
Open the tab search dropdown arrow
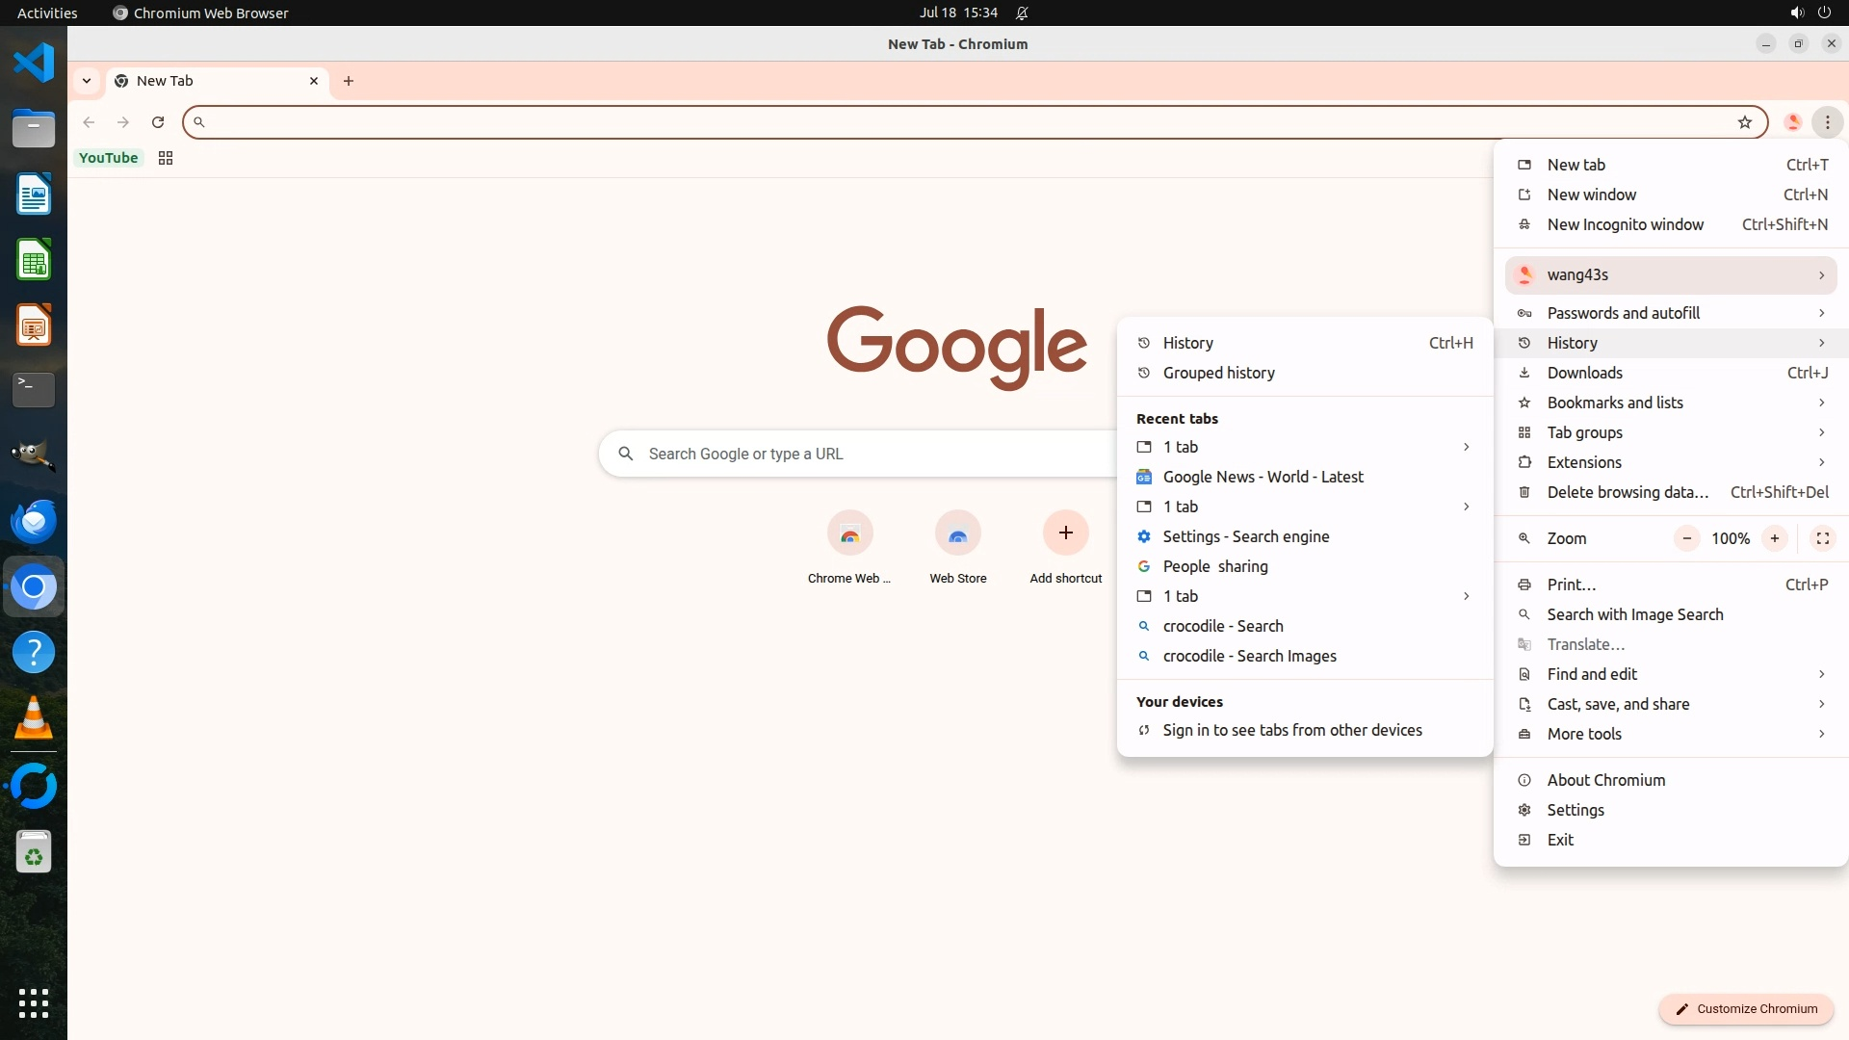(87, 81)
